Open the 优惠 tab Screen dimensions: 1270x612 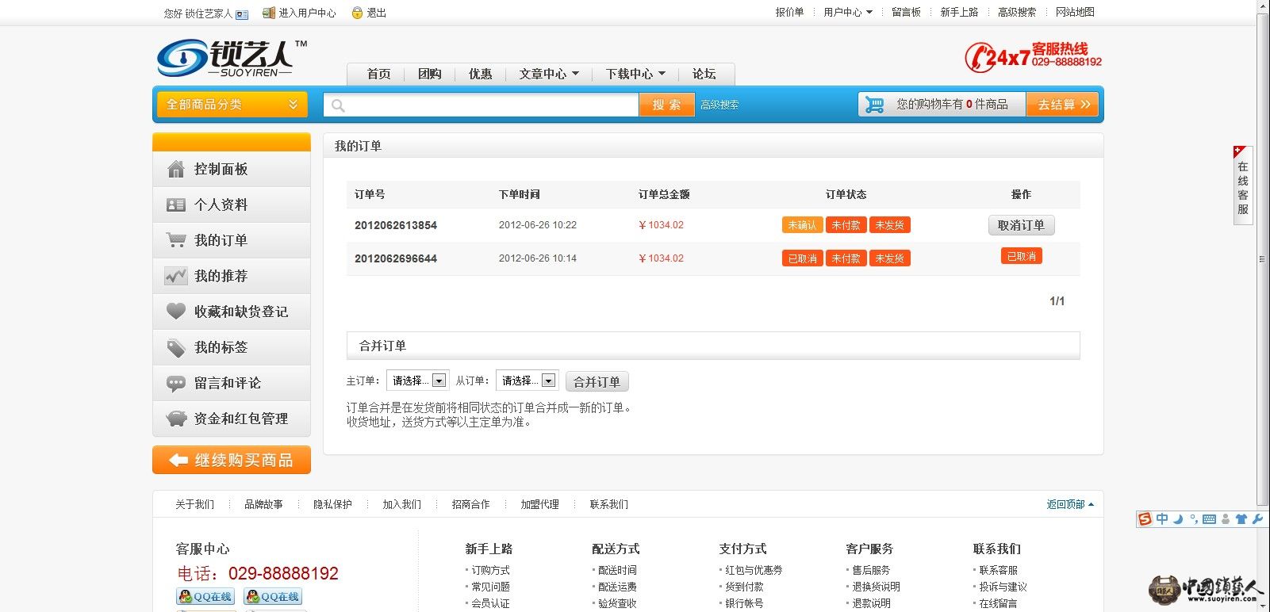pos(480,74)
